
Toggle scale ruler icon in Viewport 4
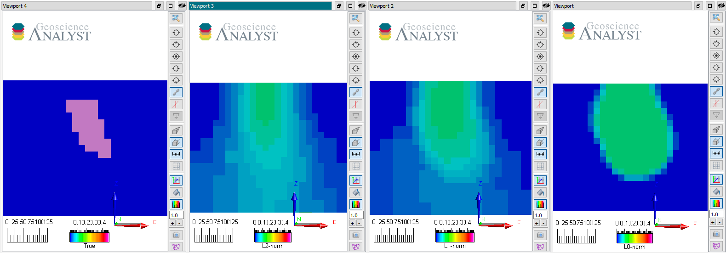[x=176, y=154]
